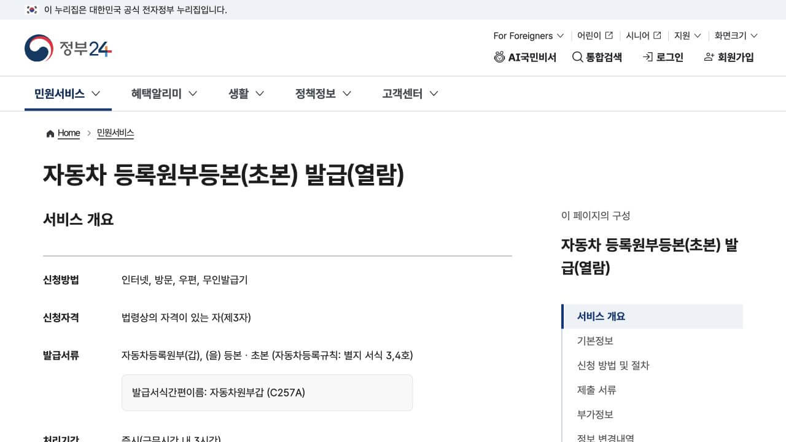The width and height of the screenshot is (786, 442).
Task: Go to 로그인 page
Action: (663, 57)
